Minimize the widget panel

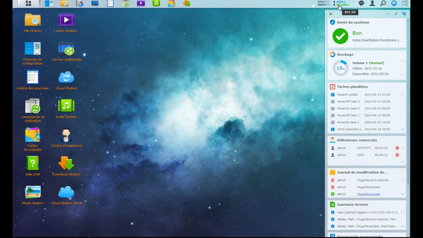pos(388,14)
